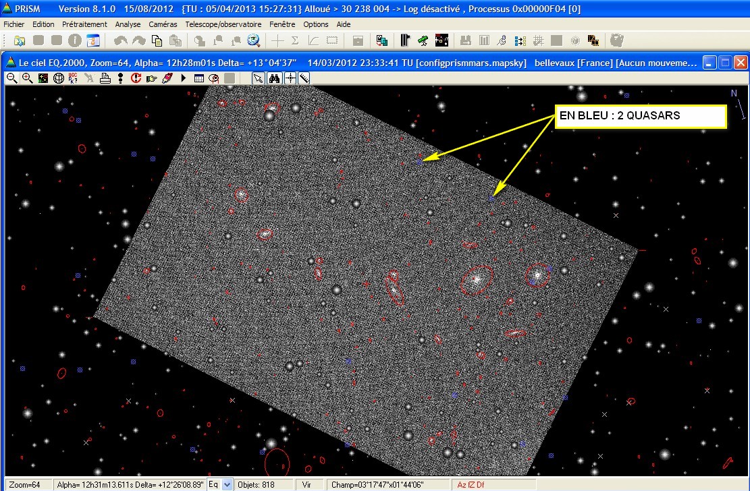Redo the last undone action

coord(138,40)
